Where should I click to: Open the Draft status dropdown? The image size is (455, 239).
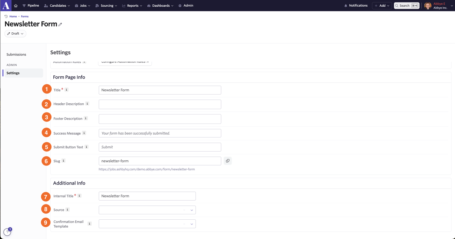[15, 34]
